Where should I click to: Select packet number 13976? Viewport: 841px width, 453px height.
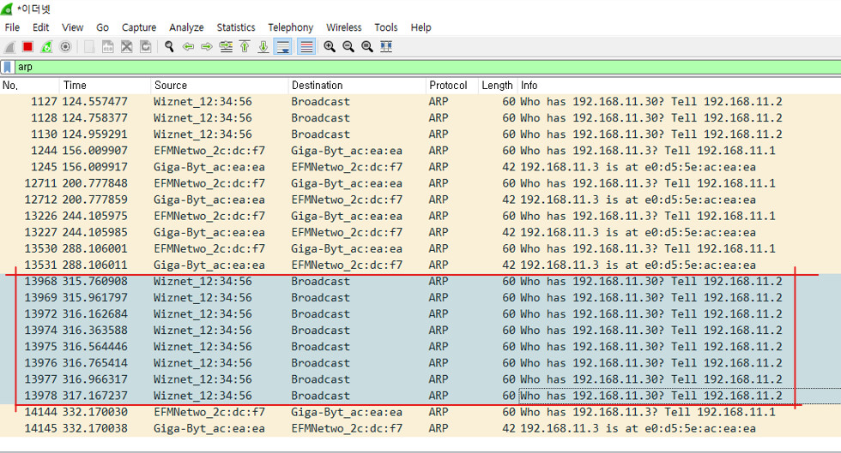420,362
